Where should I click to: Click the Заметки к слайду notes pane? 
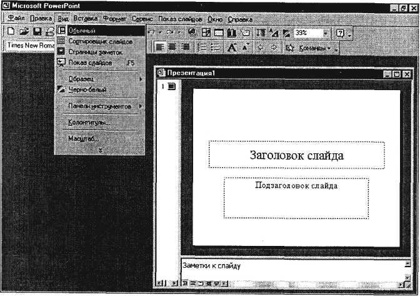coord(292,270)
